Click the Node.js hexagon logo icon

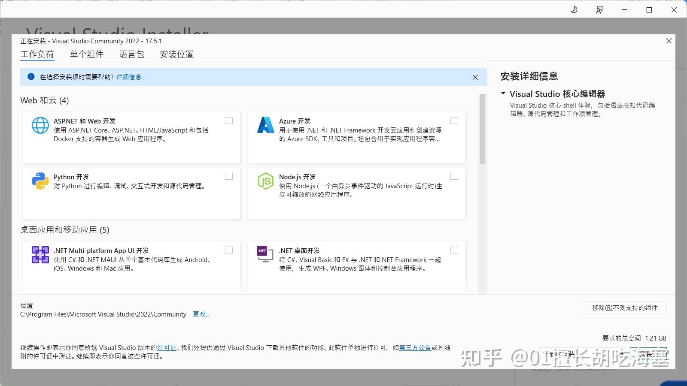pyautogui.click(x=265, y=181)
